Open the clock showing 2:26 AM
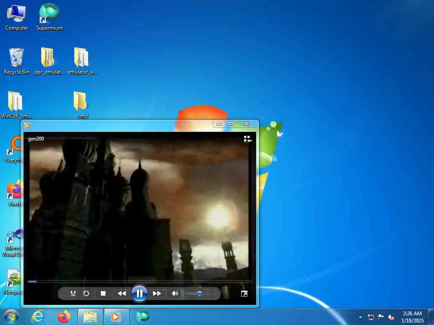Screen dimensions: 434x325 point(412,317)
